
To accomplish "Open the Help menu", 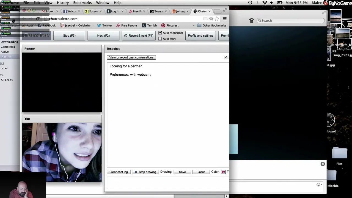I will 117,3.
